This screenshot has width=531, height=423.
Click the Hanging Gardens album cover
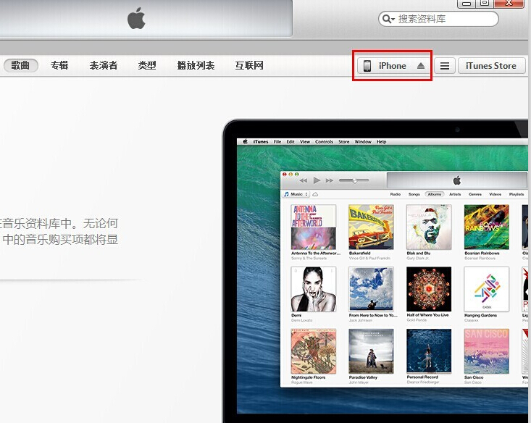tap(487, 289)
